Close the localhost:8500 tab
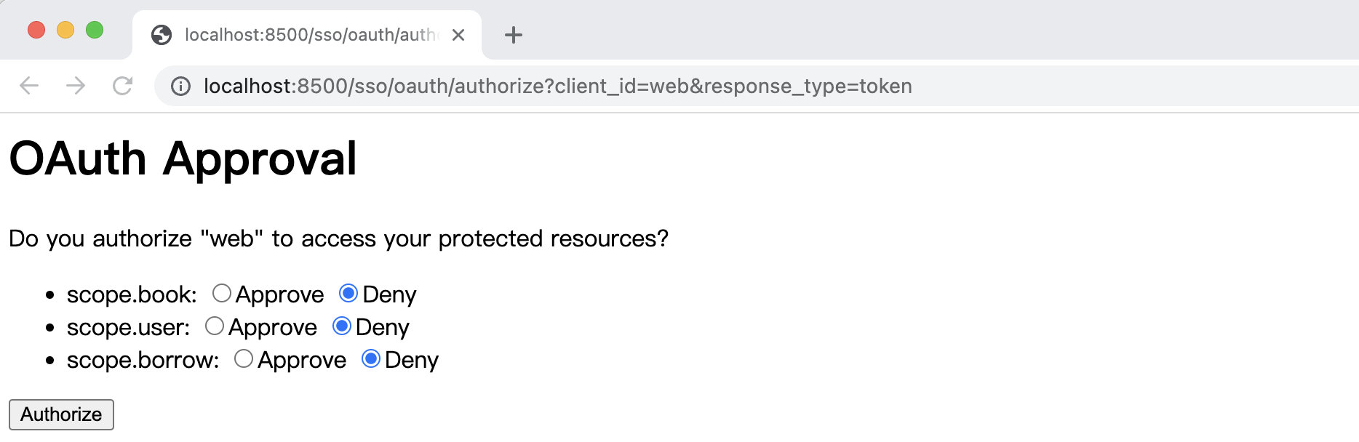 (458, 35)
